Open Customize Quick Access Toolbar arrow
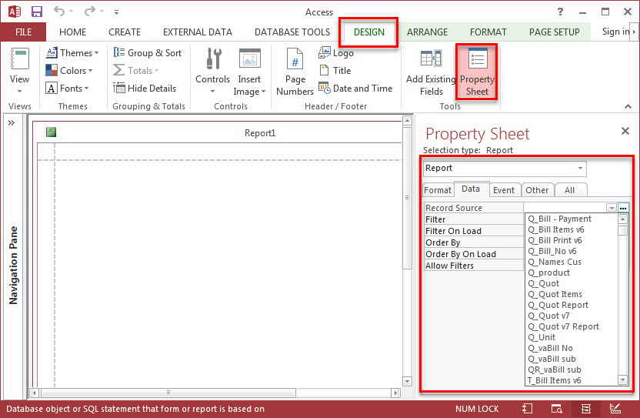The width and height of the screenshot is (640, 418). (116, 12)
